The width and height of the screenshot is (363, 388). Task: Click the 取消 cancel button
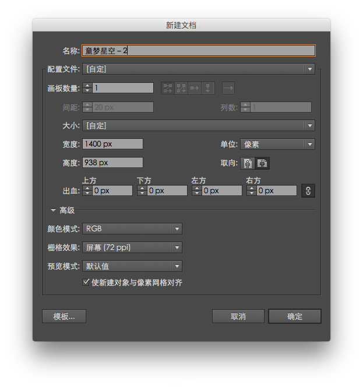click(238, 316)
